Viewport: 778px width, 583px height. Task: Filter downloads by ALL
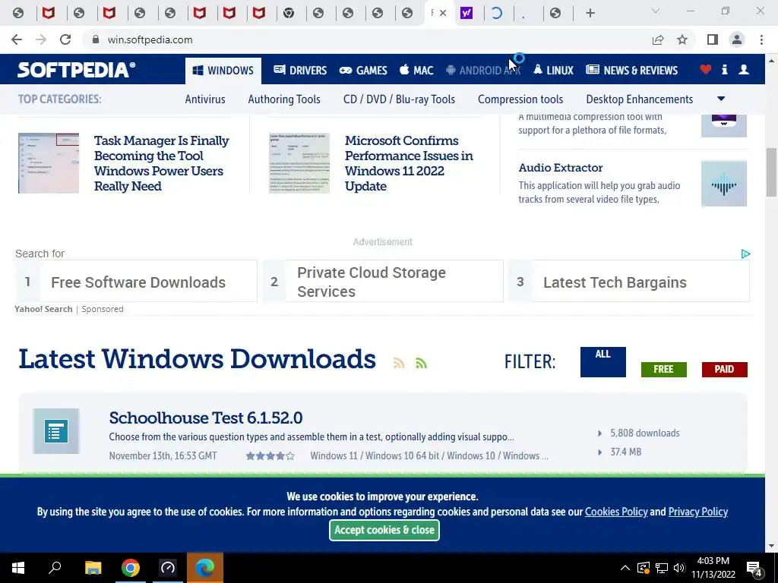click(602, 362)
